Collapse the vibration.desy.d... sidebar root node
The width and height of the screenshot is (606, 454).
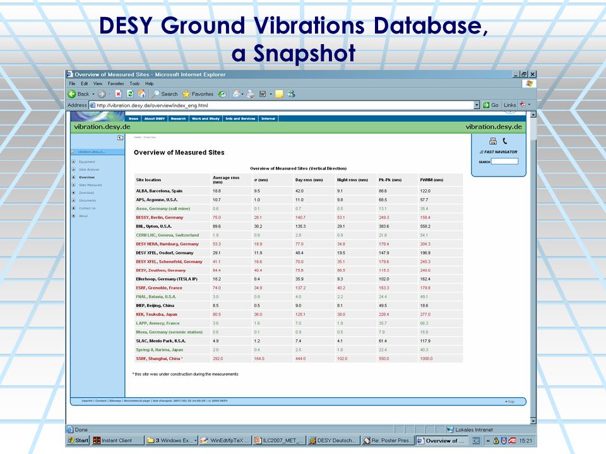(x=73, y=152)
